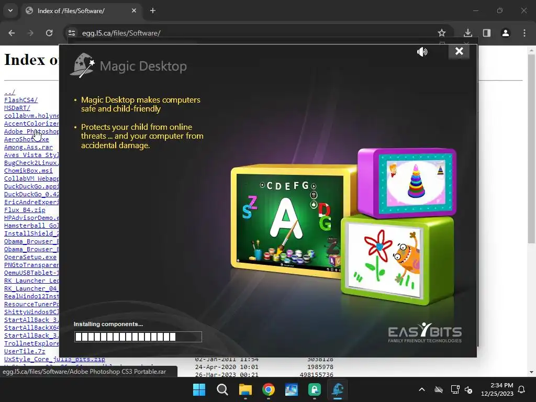
Task: Click the Installing components... status text
Action: tap(108, 324)
